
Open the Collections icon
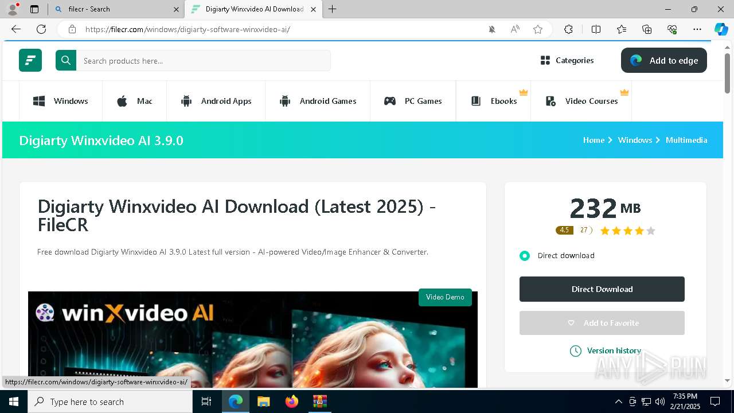click(647, 29)
